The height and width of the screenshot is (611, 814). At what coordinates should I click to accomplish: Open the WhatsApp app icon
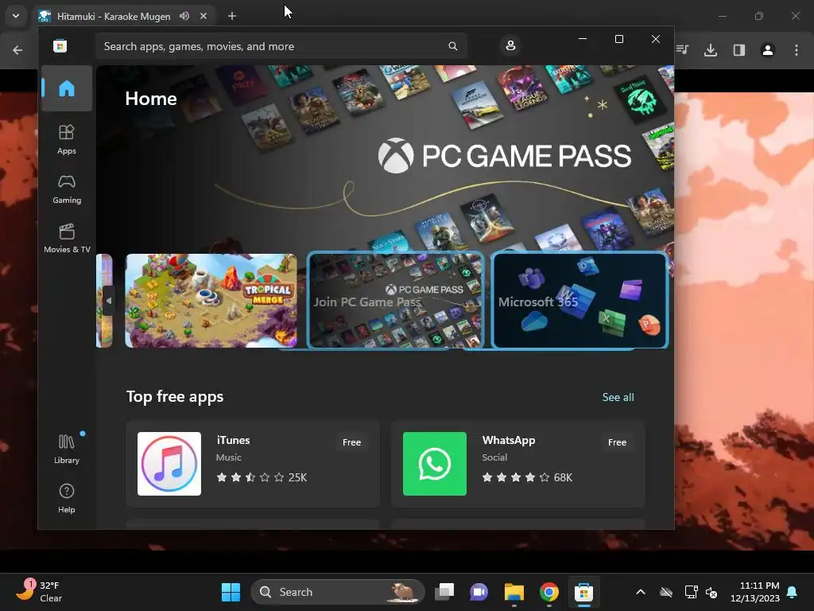coord(435,464)
